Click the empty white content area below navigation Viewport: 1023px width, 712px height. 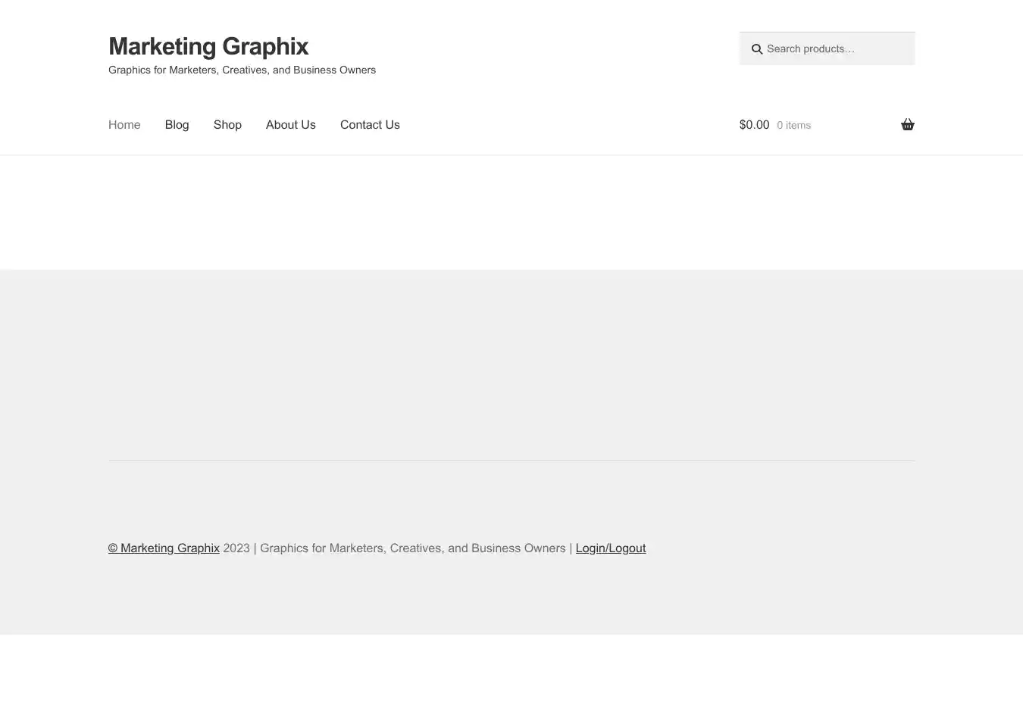[x=511, y=212]
